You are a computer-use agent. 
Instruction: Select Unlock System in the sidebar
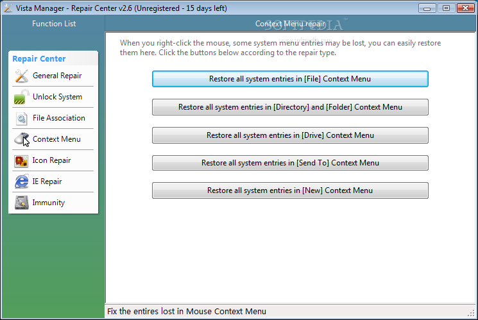click(57, 97)
